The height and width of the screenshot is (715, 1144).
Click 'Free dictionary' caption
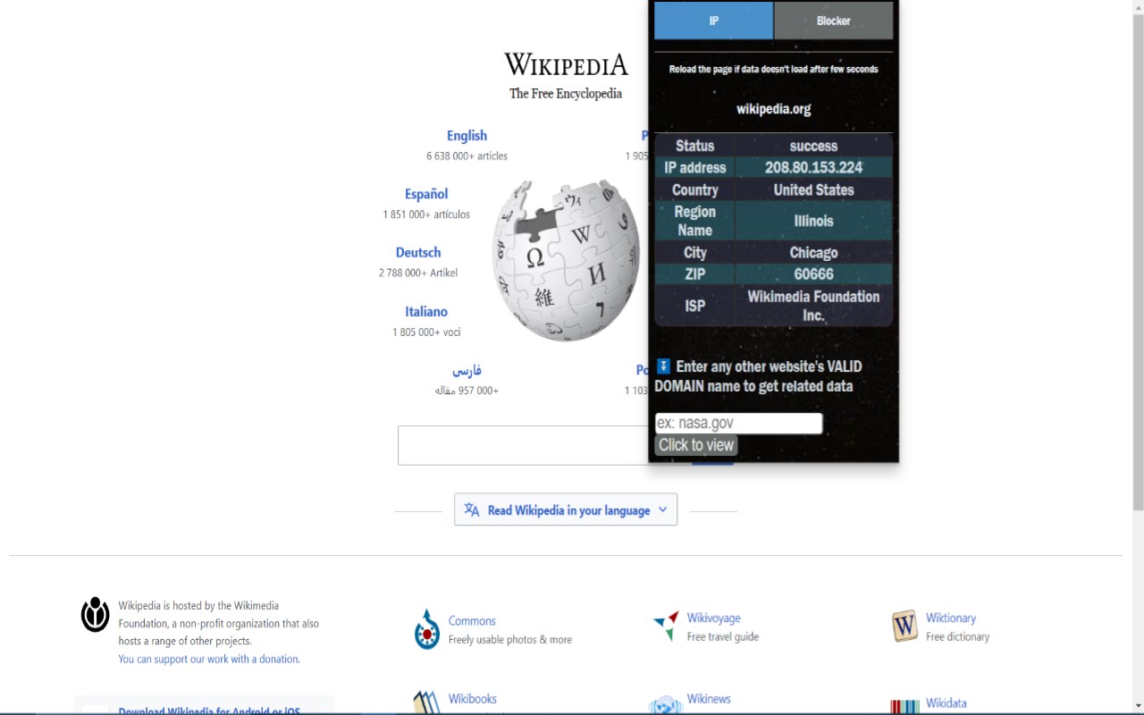click(x=957, y=637)
